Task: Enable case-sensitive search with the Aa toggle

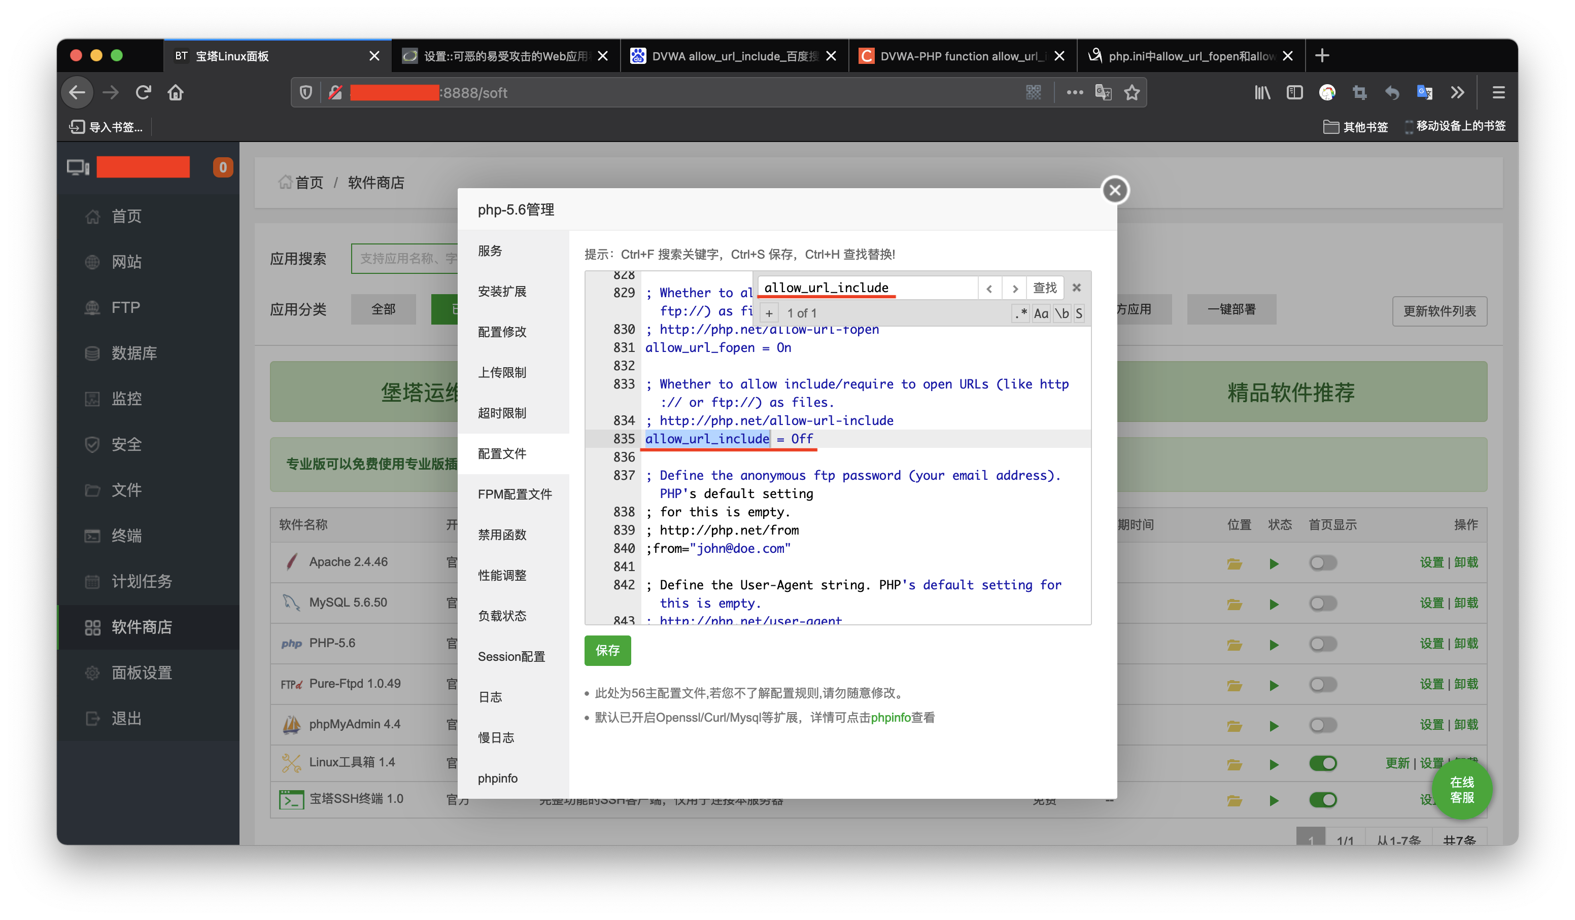Action: point(1041,313)
